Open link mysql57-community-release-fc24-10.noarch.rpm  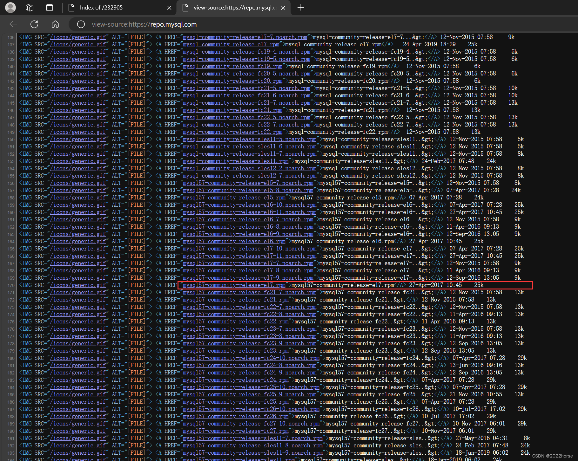coord(252,358)
